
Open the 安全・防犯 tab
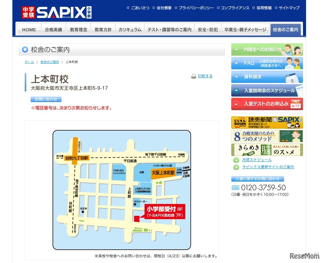click(x=208, y=30)
